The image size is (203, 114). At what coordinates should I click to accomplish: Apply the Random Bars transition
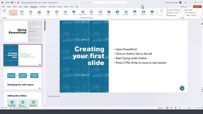[x=82, y=13]
